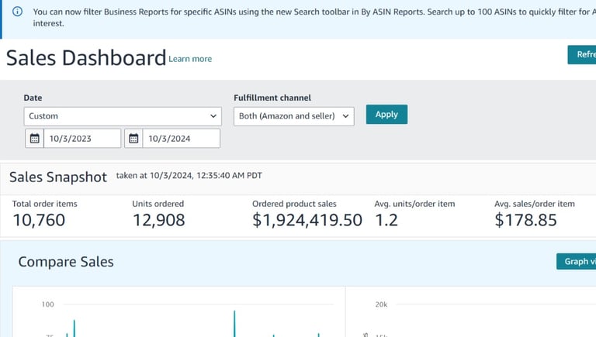The image size is (596, 337).
Task: Expand the Date range dropdown
Action: pyautogui.click(x=123, y=116)
